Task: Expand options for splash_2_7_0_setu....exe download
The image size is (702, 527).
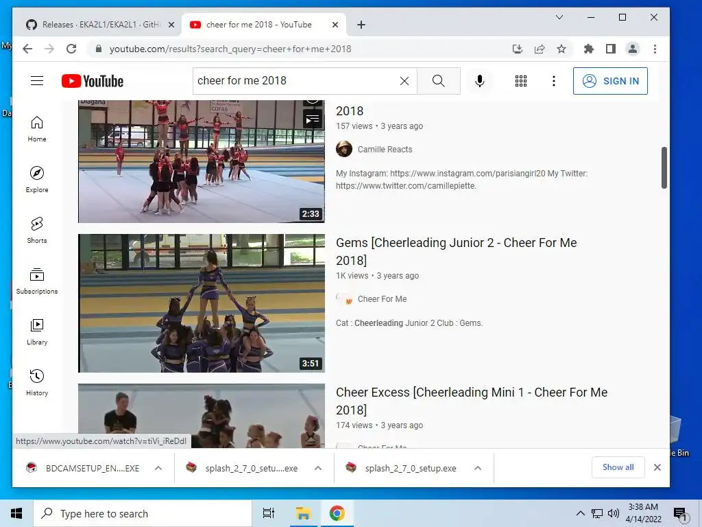Action: pos(318,468)
